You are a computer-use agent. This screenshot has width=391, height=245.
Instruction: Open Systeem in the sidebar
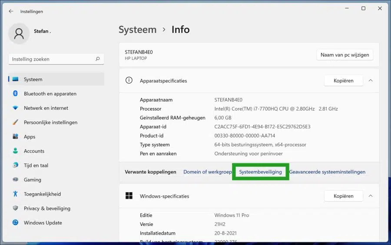click(56, 79)
